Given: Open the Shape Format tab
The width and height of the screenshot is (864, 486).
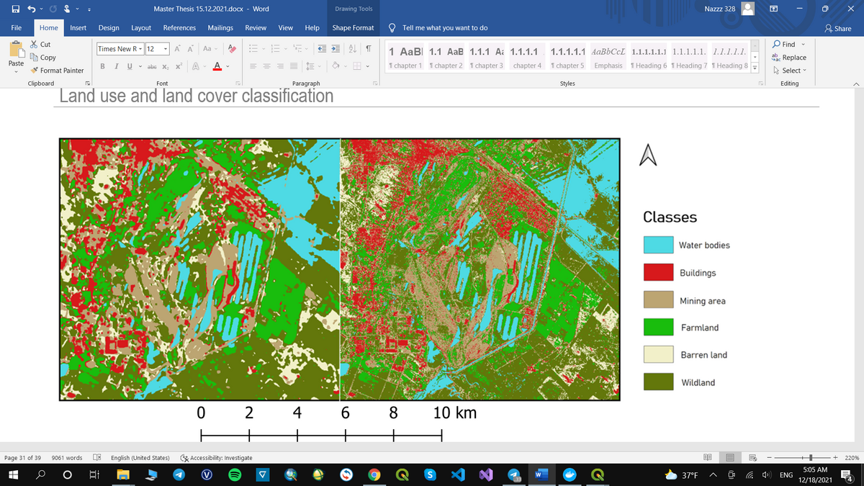Looking at the screenshot, I should tap(353, 27).
